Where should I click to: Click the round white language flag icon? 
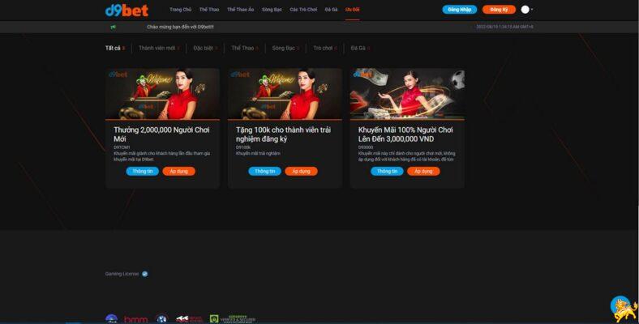(525, 10)
